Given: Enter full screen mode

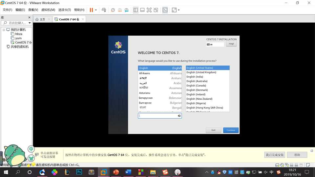Looking at the screenshot, I should 149,10.
